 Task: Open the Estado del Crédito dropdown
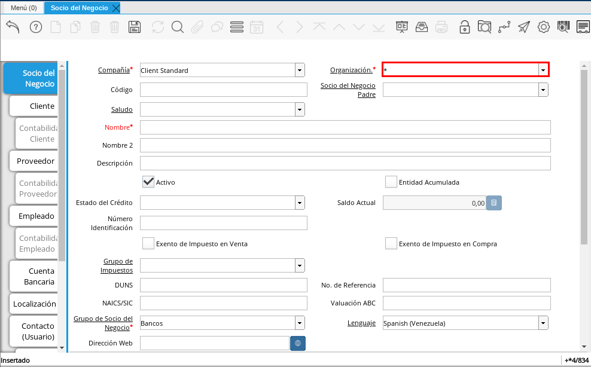pos(299,203)
